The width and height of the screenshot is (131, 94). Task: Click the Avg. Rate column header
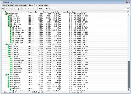tap(56, 12)
